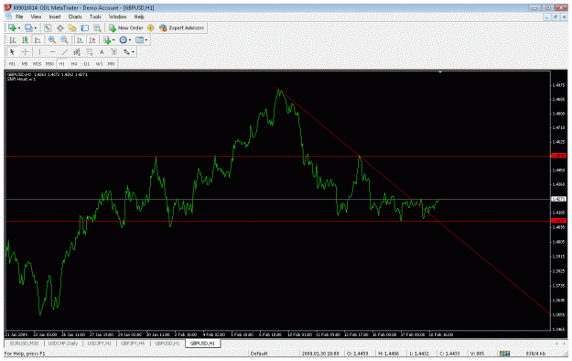
Task: Switch to M30 timeframe
Action: click(x=49, y=64)
